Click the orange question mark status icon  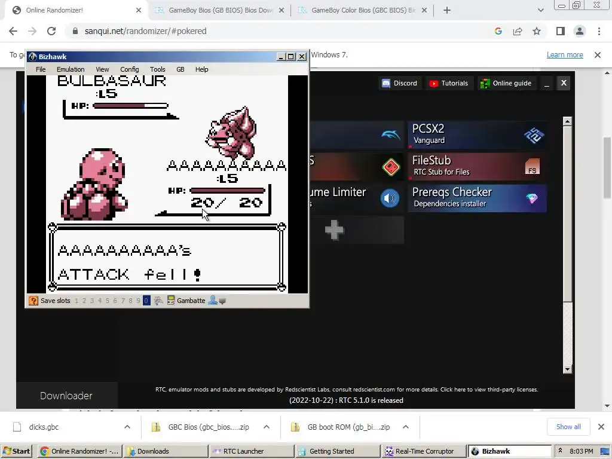pyautogui.click(x=33, y=301)
